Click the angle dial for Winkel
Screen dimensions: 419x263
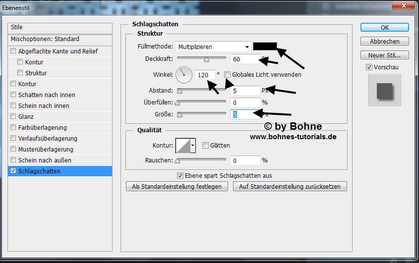(x=183, y=75)
